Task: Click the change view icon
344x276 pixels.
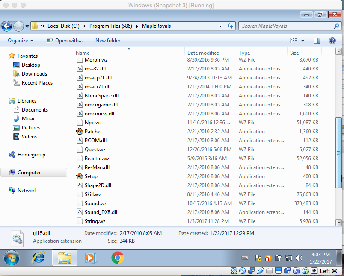Action: coord(294,40)
